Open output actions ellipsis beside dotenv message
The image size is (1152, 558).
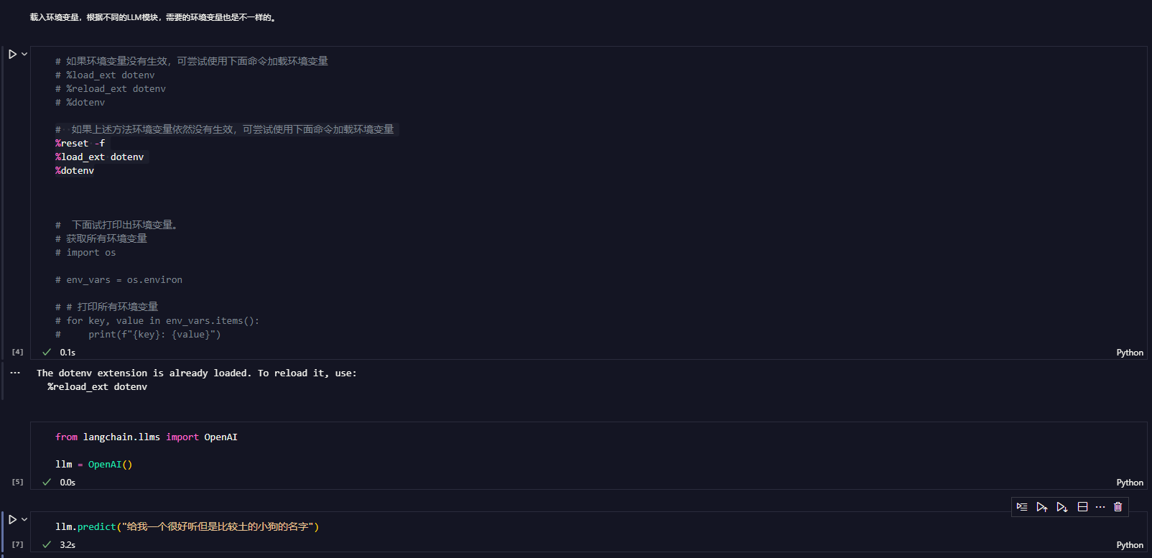[x=15, y=373]
